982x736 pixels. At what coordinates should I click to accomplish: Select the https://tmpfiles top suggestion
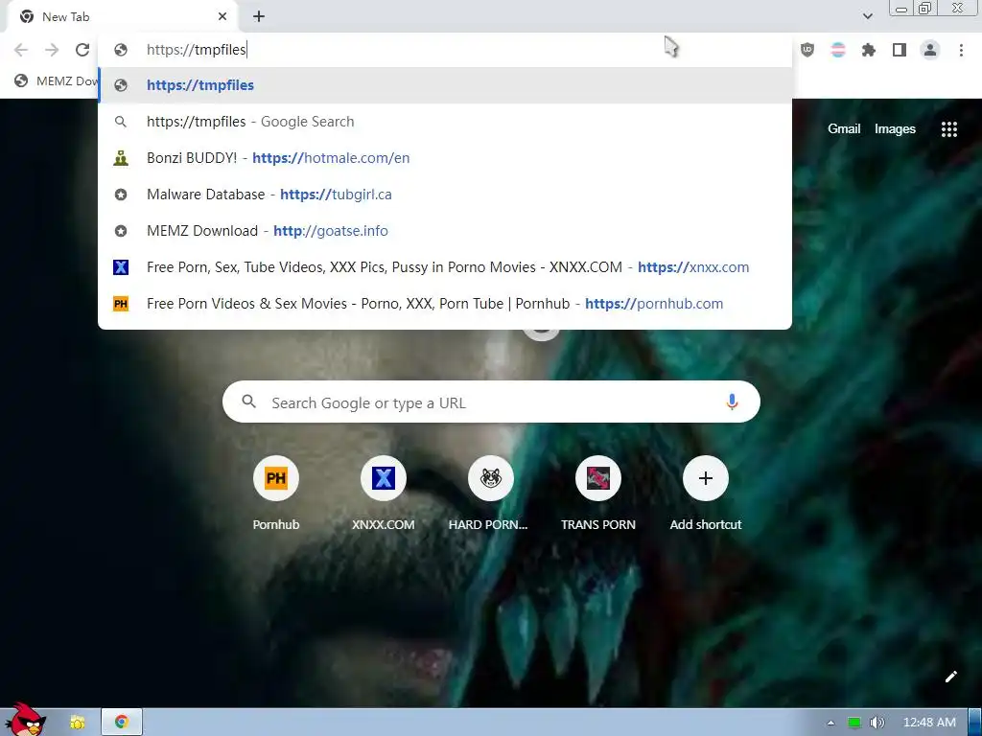pyautogui.click(x=445, y=85)
